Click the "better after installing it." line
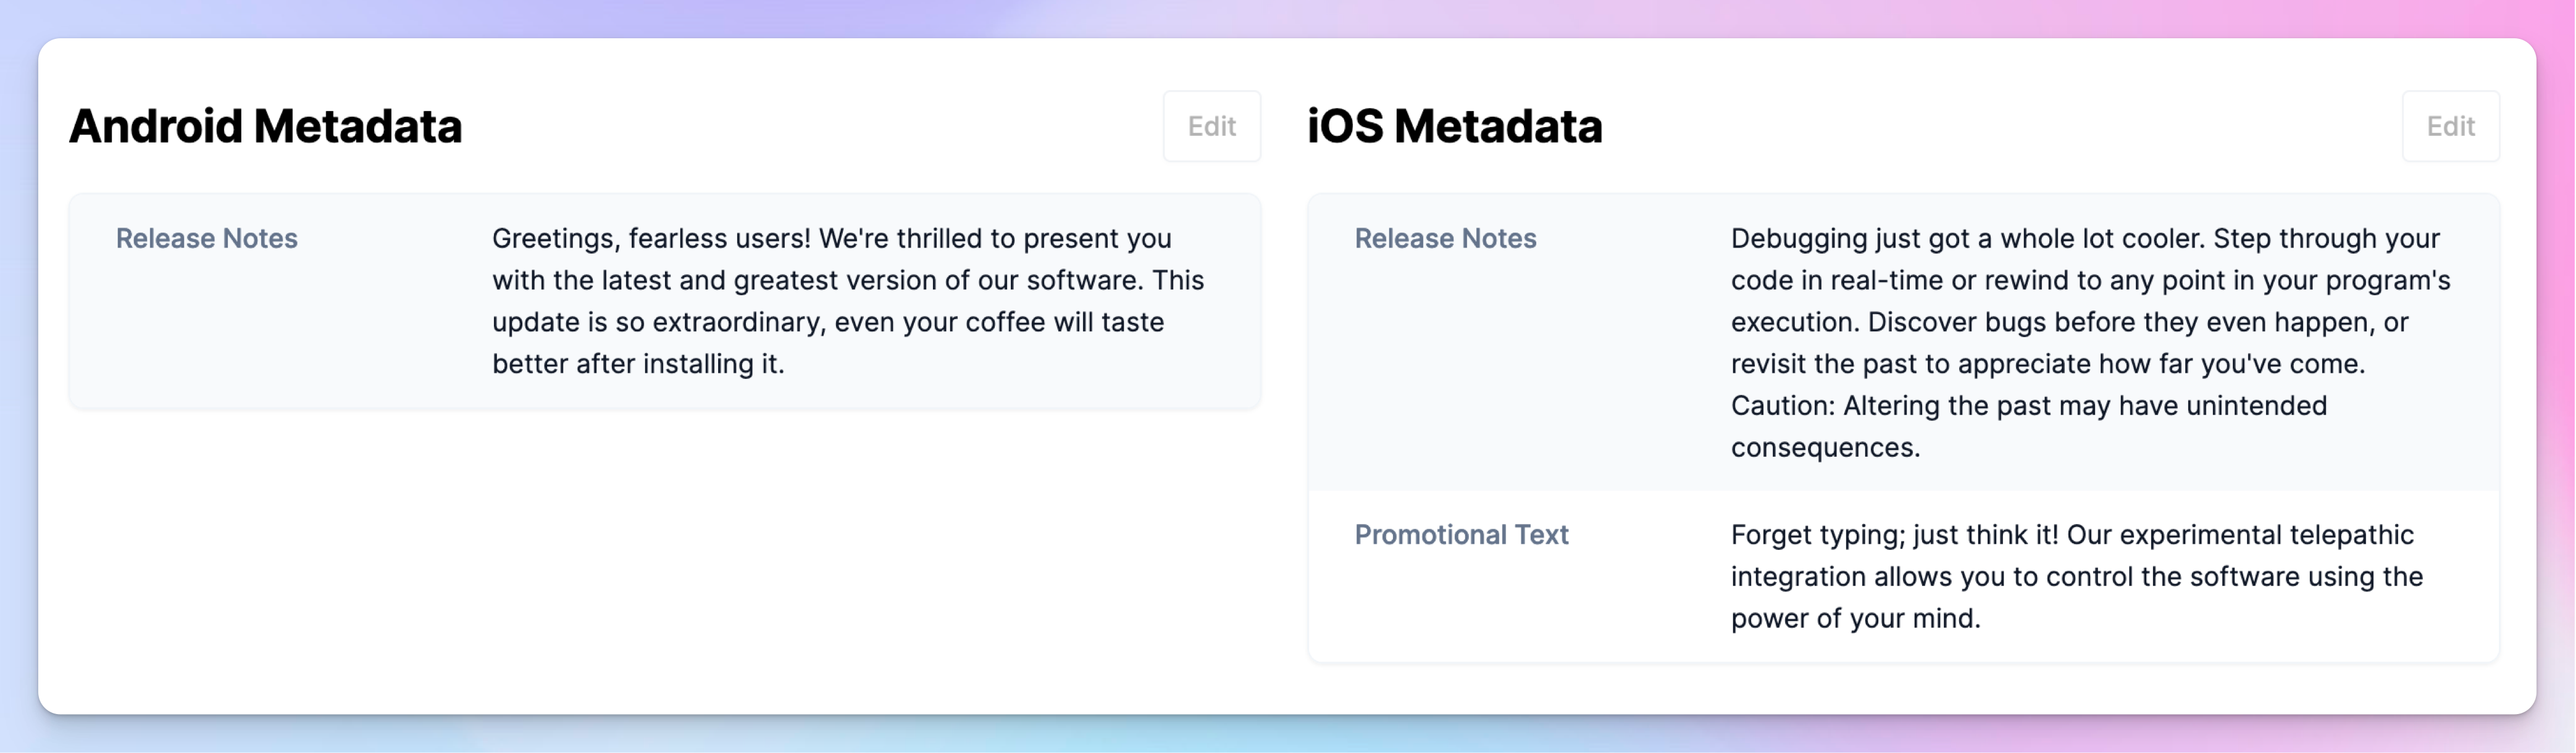Image resolution: width=2576 pixels, height=753 pixels. click(638, 363)
